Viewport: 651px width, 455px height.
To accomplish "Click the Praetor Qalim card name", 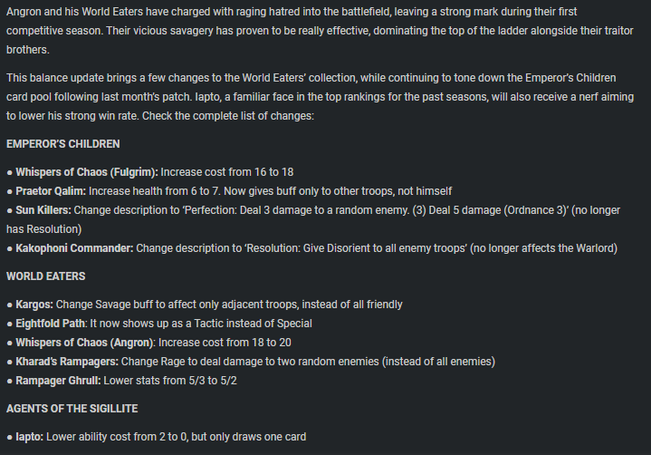I will (x=51, y=191).
